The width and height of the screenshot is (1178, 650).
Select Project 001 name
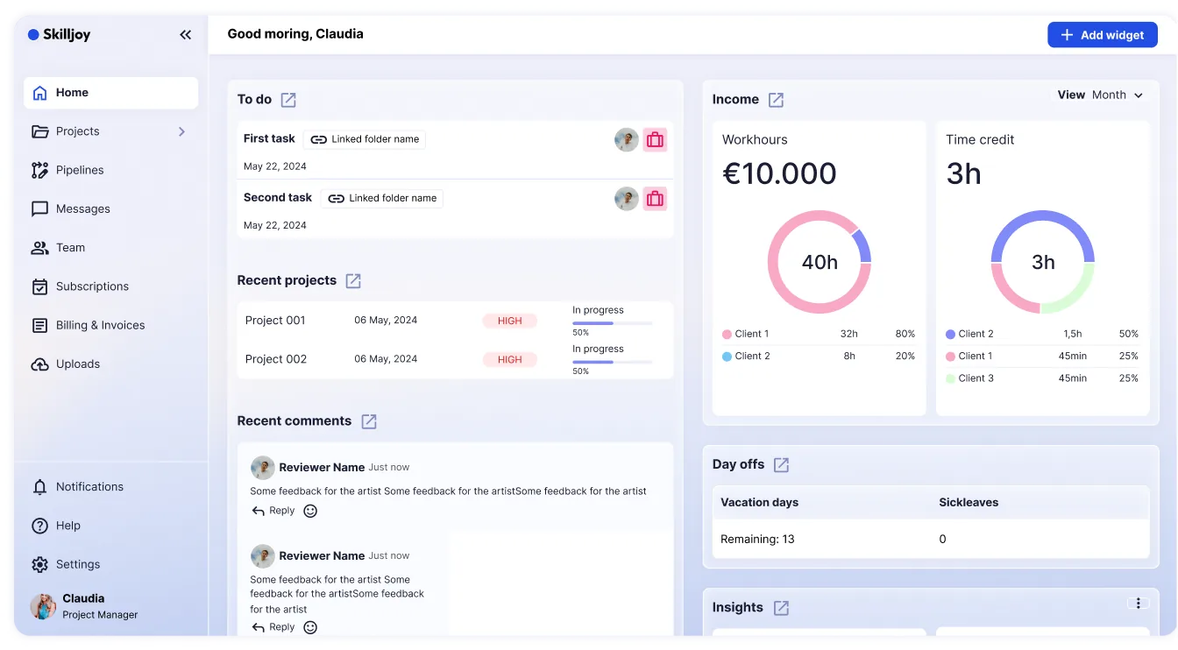pos(275,321)
